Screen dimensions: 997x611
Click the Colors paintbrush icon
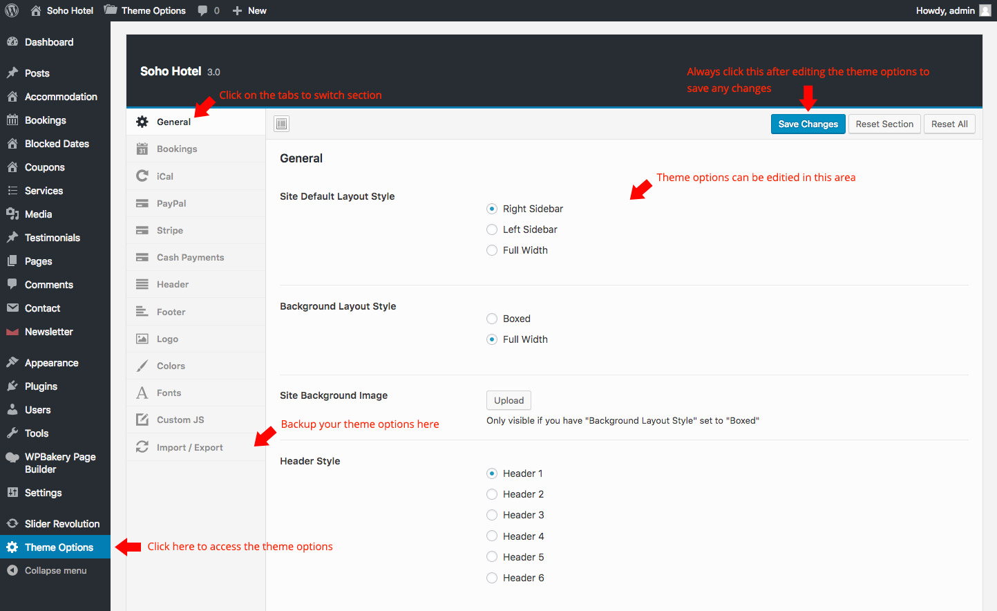[x=142, y=366]
